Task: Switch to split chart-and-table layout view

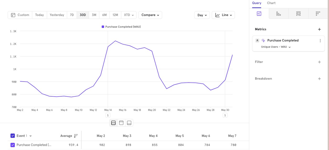Action: (113, 123)
